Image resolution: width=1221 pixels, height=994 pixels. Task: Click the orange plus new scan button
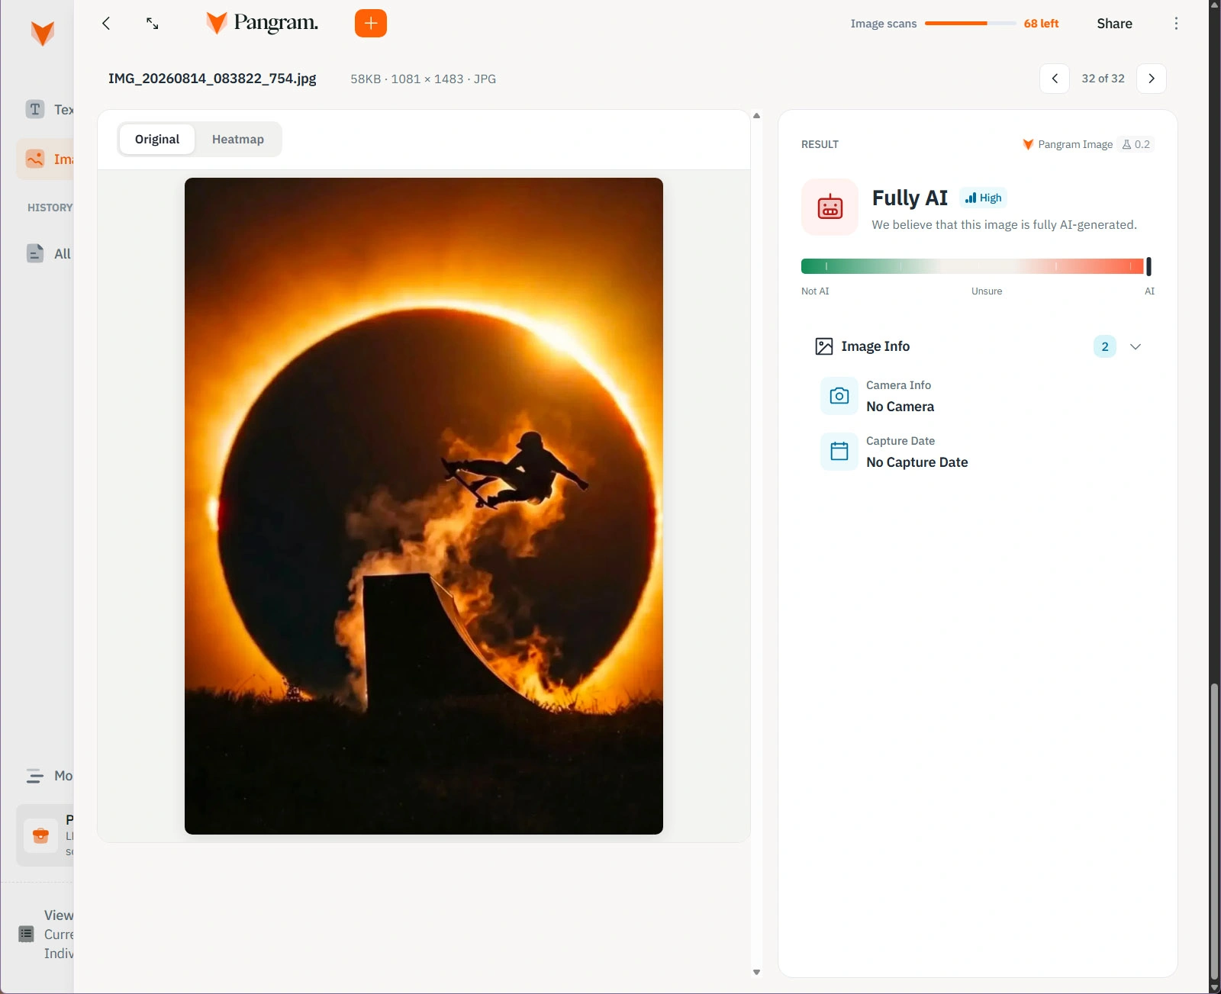[x=371, y=23]
